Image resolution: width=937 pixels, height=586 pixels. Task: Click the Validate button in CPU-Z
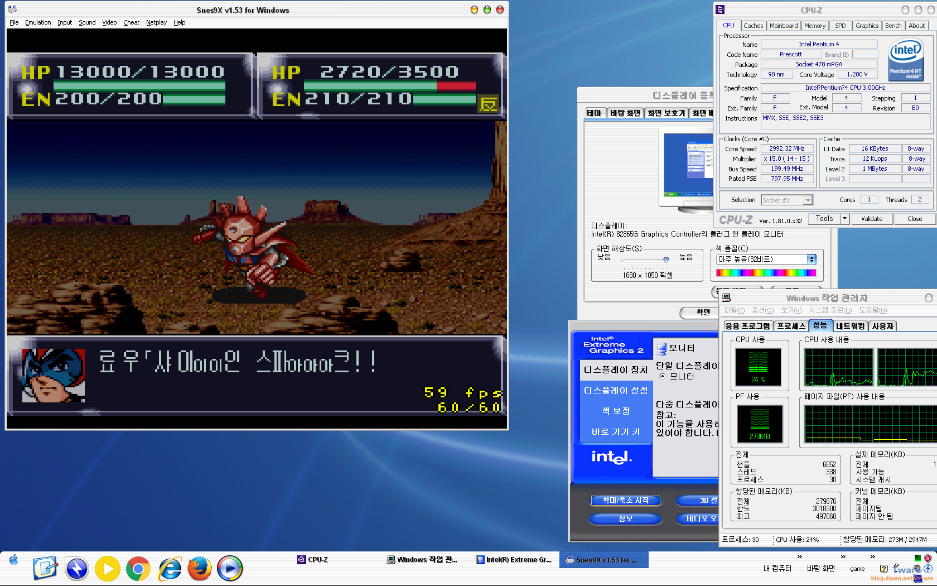872,219
